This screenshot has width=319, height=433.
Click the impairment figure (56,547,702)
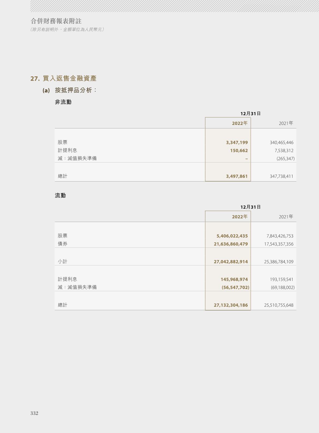[235, 287]
